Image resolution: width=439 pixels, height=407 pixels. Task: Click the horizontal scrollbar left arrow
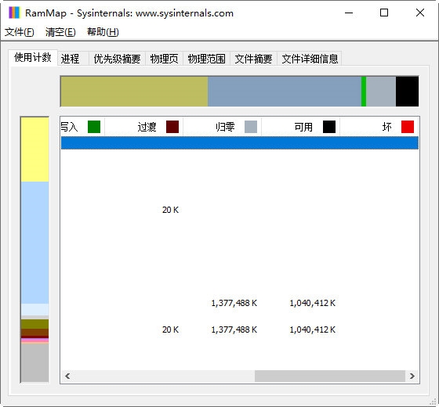[67, 376]
